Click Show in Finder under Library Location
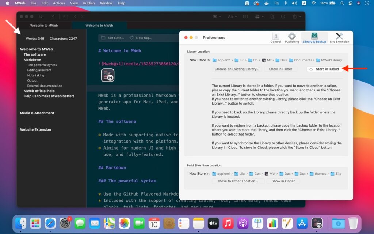The height and width of the screenshot is (234, 374). (x=280, y=69)
